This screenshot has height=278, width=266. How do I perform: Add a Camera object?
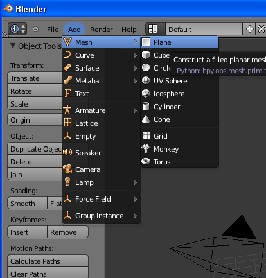(102, 169)
